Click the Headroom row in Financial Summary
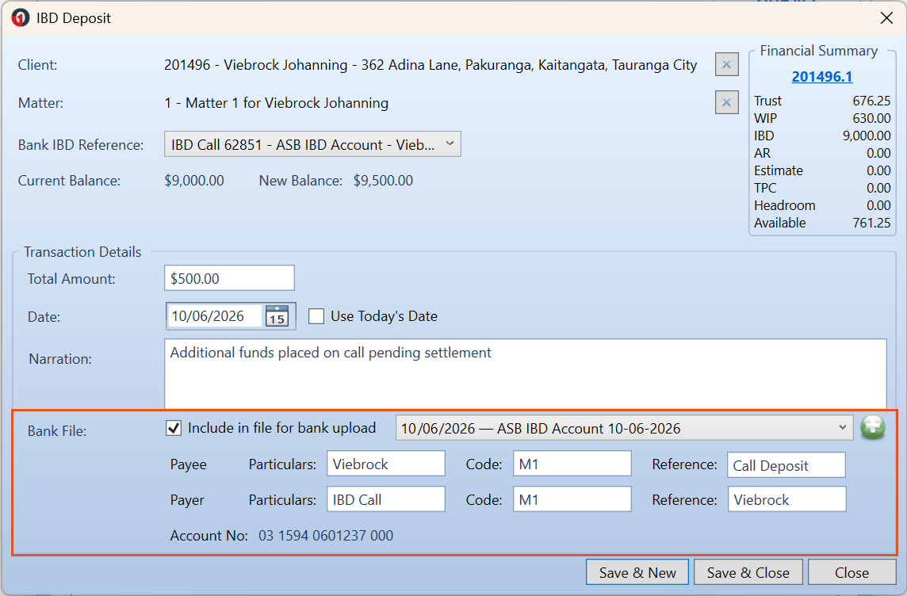This screenshot has height=596, width=907. [x=822, y=205]
